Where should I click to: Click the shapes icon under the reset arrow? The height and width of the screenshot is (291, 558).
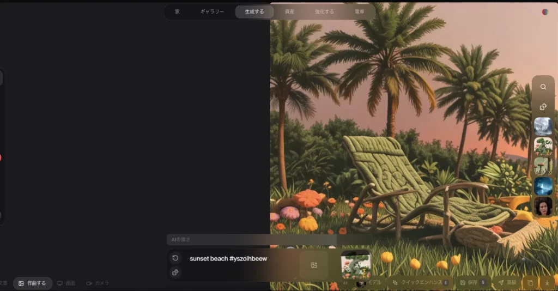coord(175,272)
